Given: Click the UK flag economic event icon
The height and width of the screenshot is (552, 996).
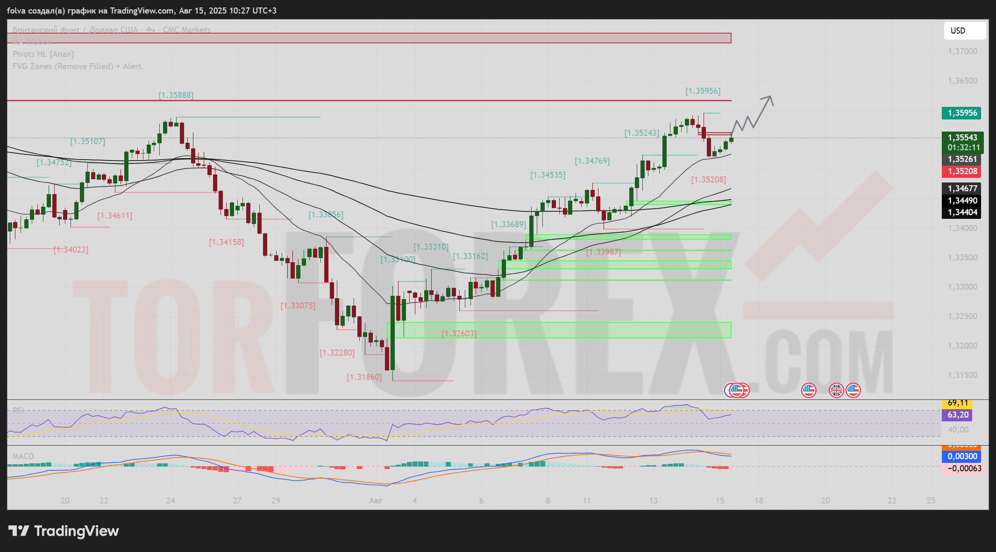Looking at the screenshot, I should pos(836,390).
